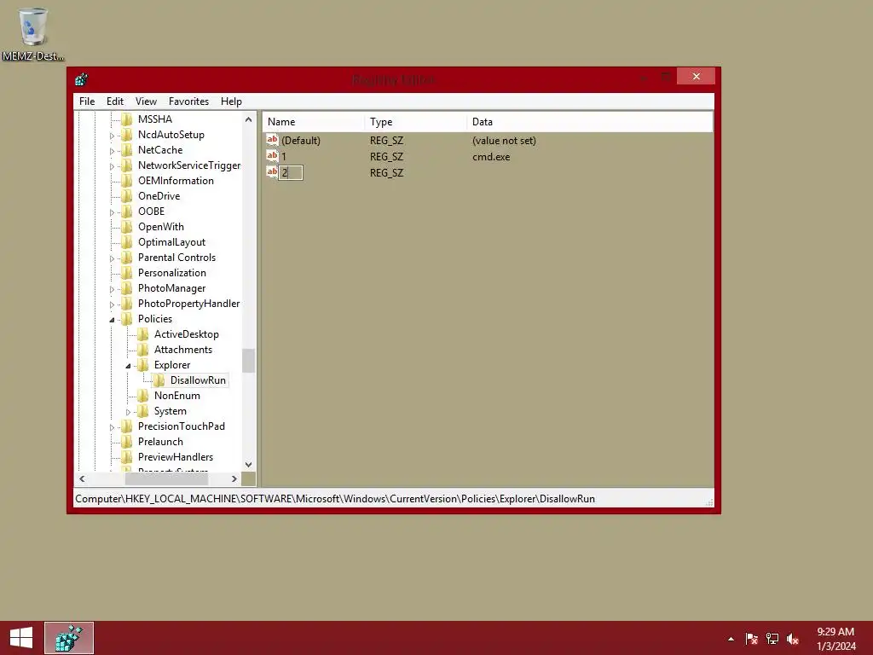The image size is (873, 655).
Task: Expand the PrecisionTouchPad key
Action: [112, 427]
